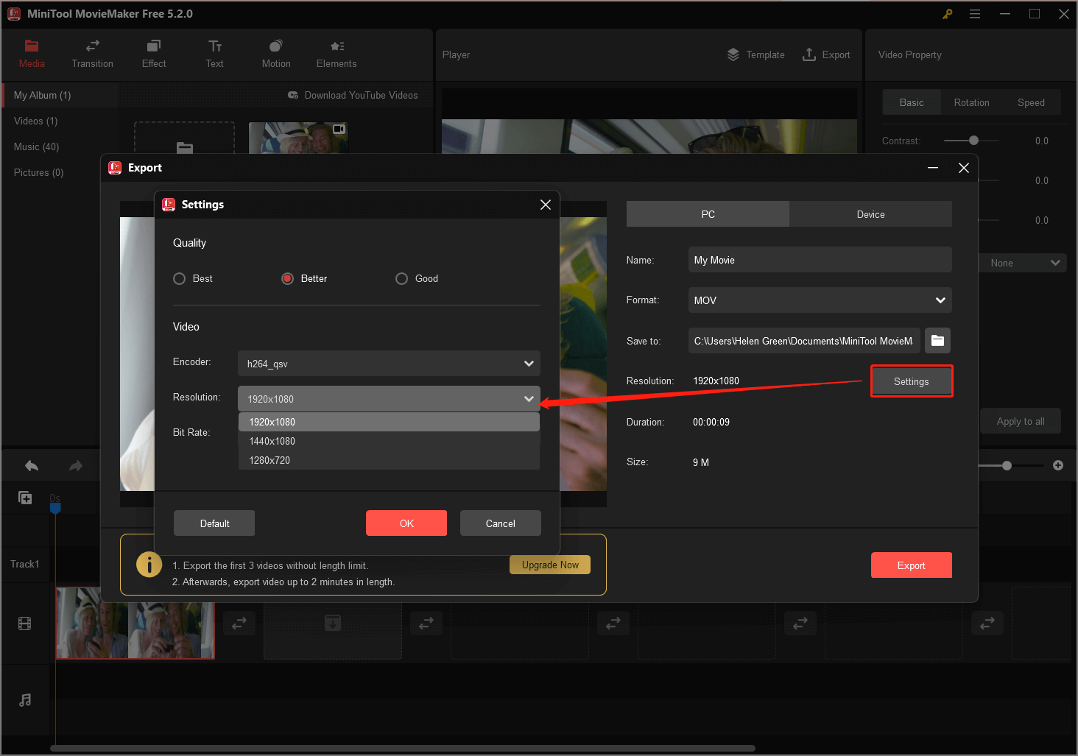This screenshot has height=756, width=1078.
Task: Switch to the Device tab
Action: pos(870,213)
